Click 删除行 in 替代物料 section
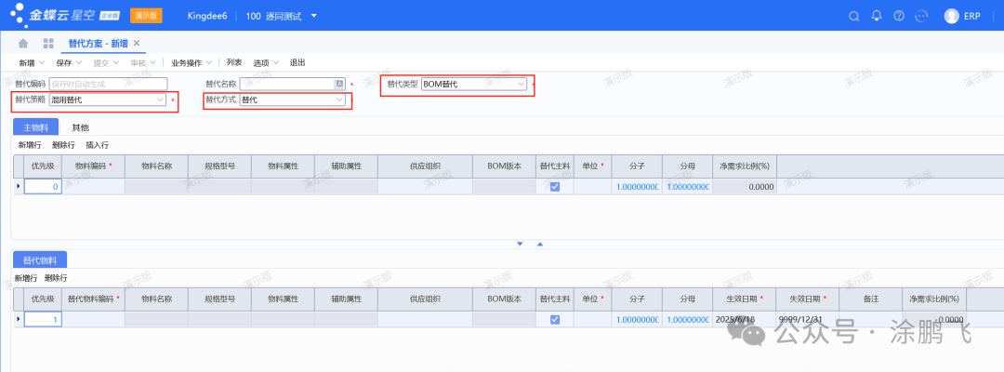This screenshot has width=1004, height=372. (x=56, y=278)
